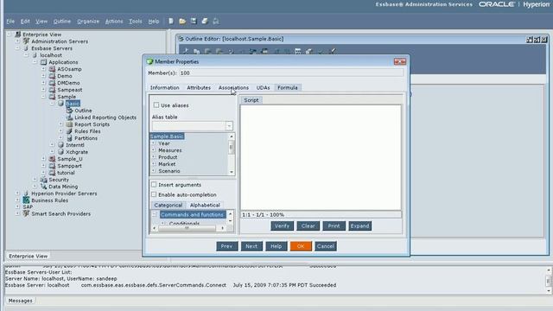Click the Security node icon
This screenshot has height=311, width=553.
(x=44, y=180)
